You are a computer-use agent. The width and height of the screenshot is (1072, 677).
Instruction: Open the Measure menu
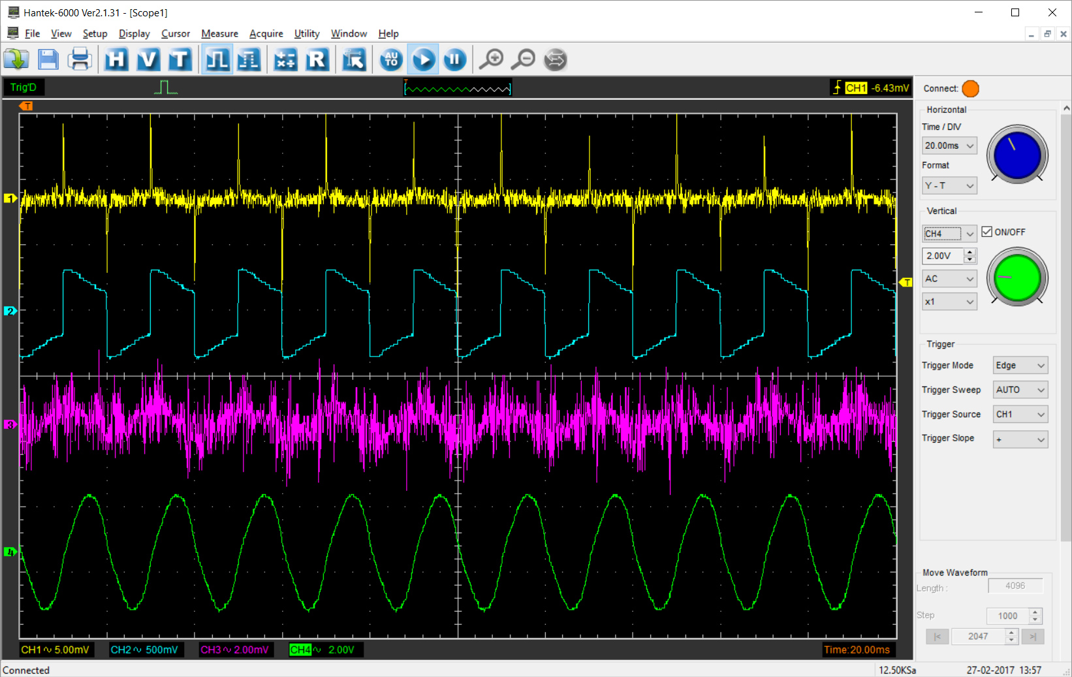pos(219,33)
